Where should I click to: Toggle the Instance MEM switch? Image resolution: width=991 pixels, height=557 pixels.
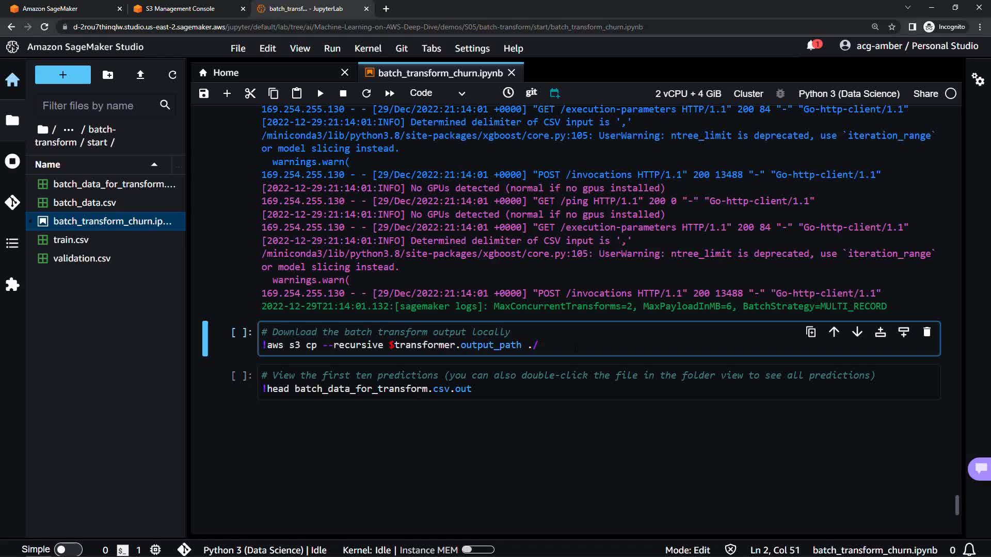477,550
